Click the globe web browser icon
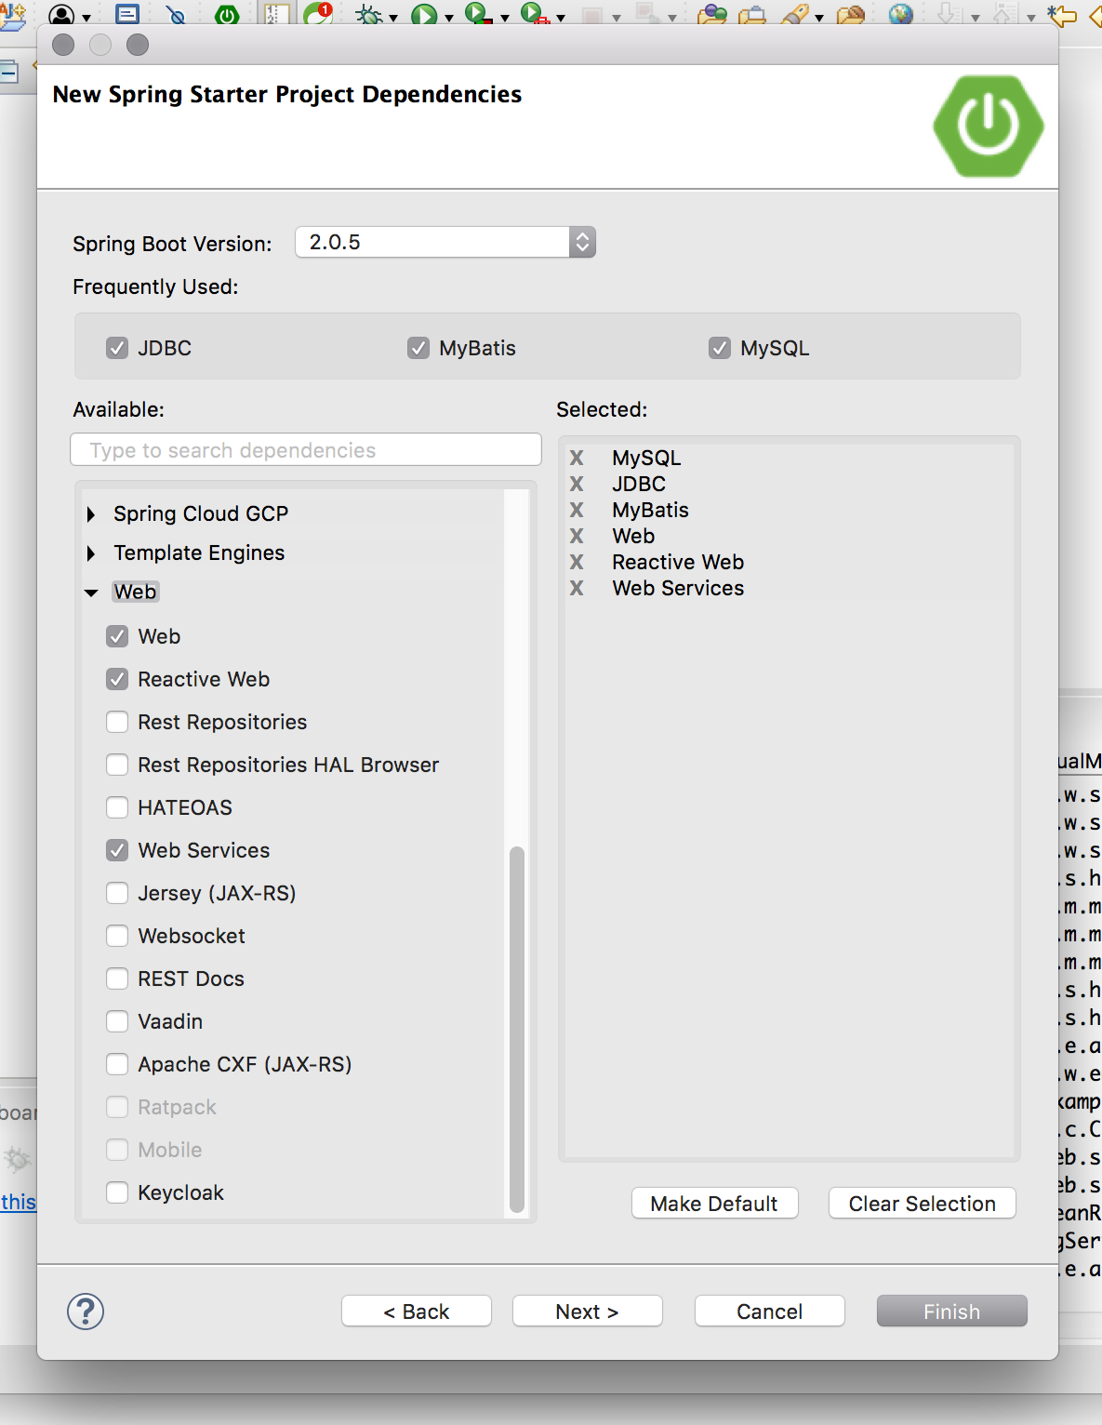 (x=899, y=14)
